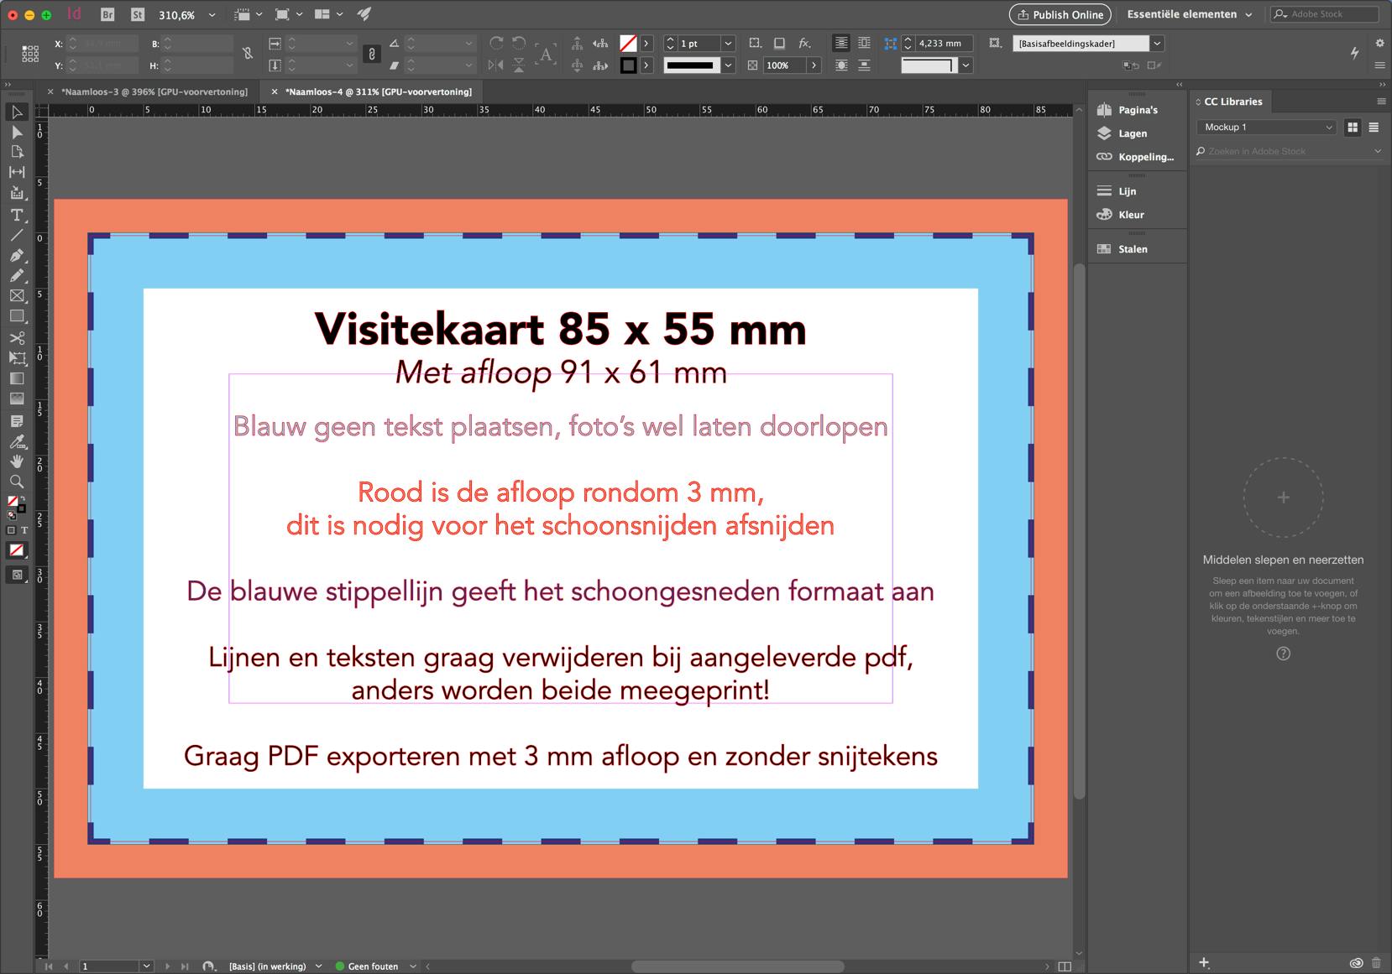This screenshot has height=974, width=1392.
Task: Select the Rectangle Frame tool
Action: coord(17,296)
